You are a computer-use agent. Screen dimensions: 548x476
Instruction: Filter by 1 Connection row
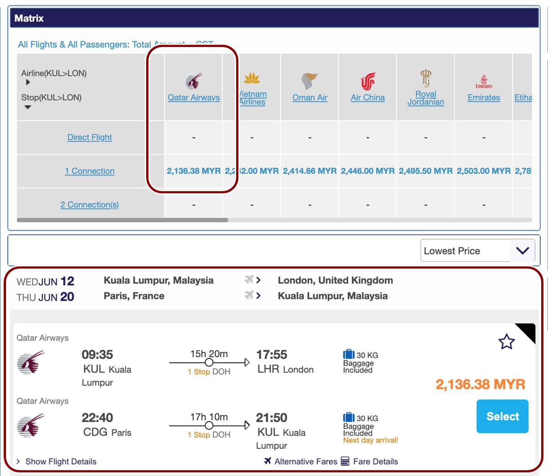90,171
